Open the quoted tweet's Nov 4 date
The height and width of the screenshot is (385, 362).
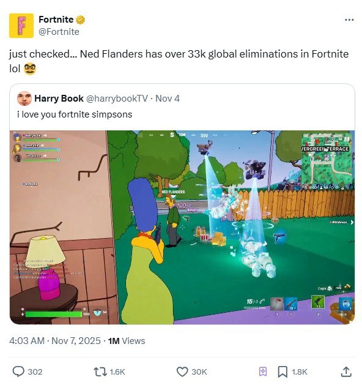coord(168,98)
